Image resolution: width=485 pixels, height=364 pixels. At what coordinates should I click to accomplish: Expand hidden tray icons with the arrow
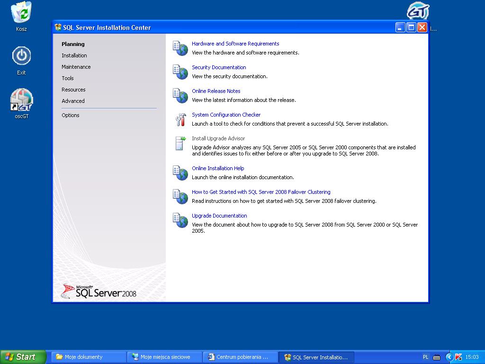449,357
